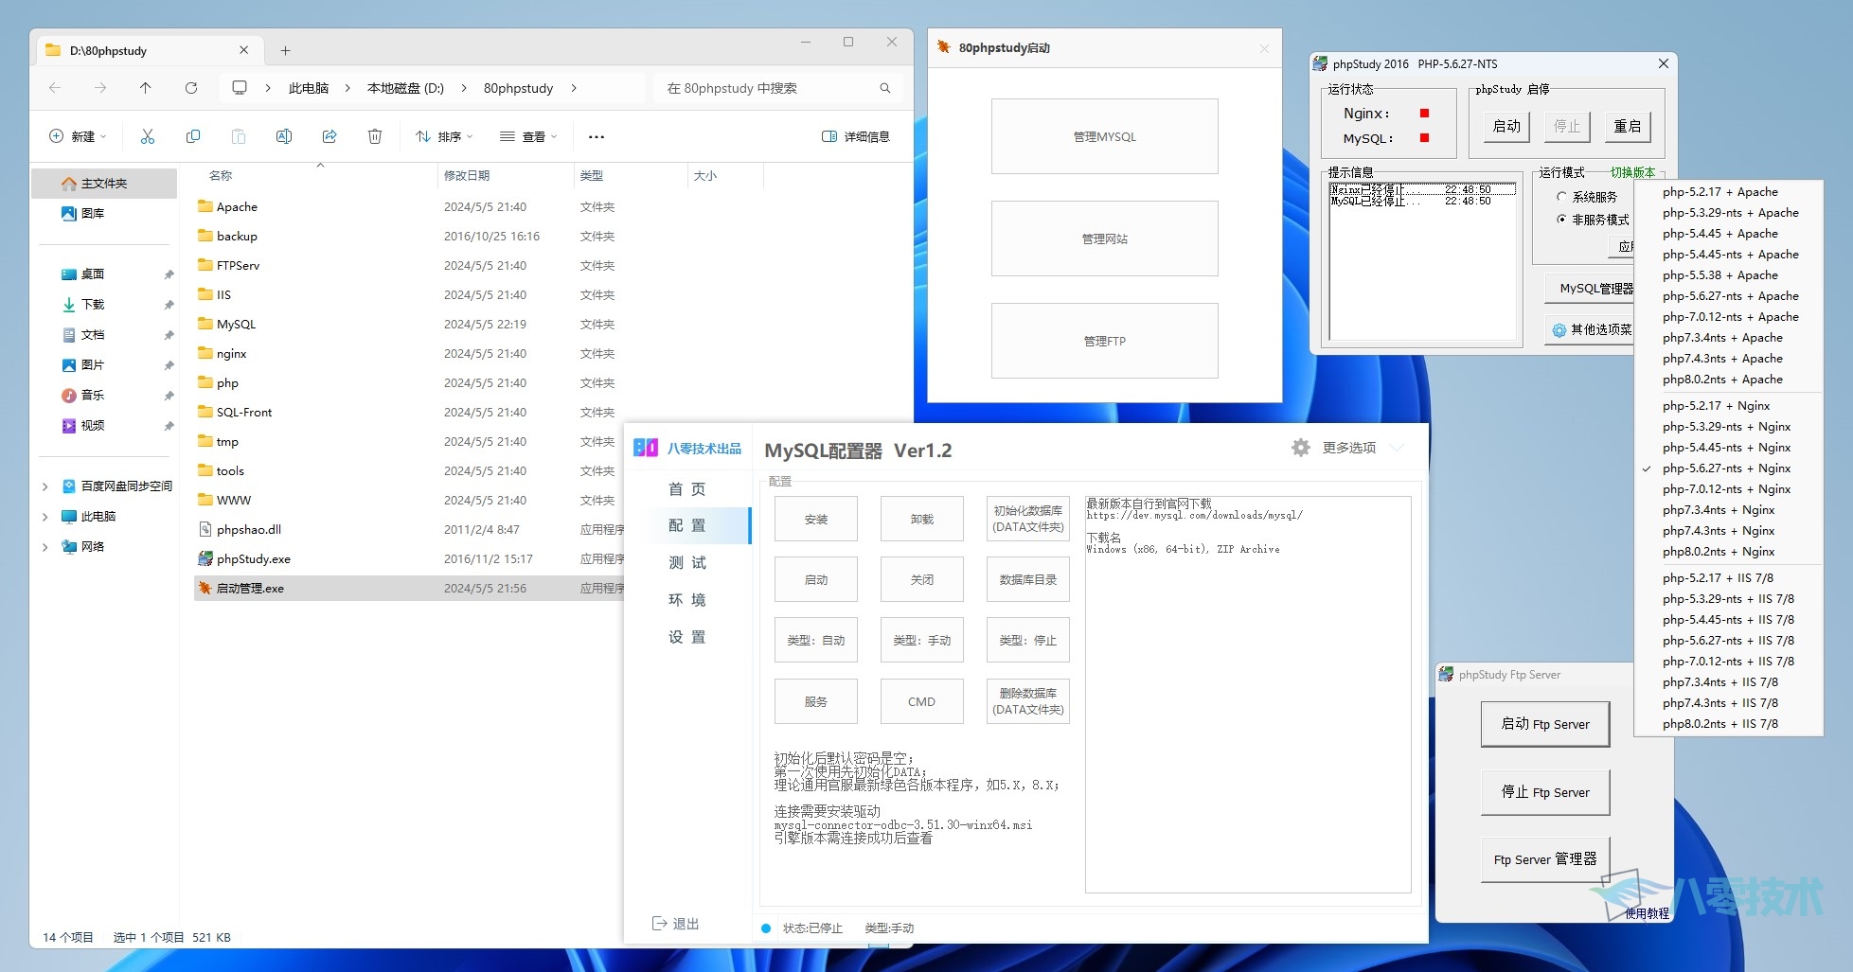
Task: Click 切换版本 link in phpStudy
Action: pyautogui.click(x=1632, y=172)
